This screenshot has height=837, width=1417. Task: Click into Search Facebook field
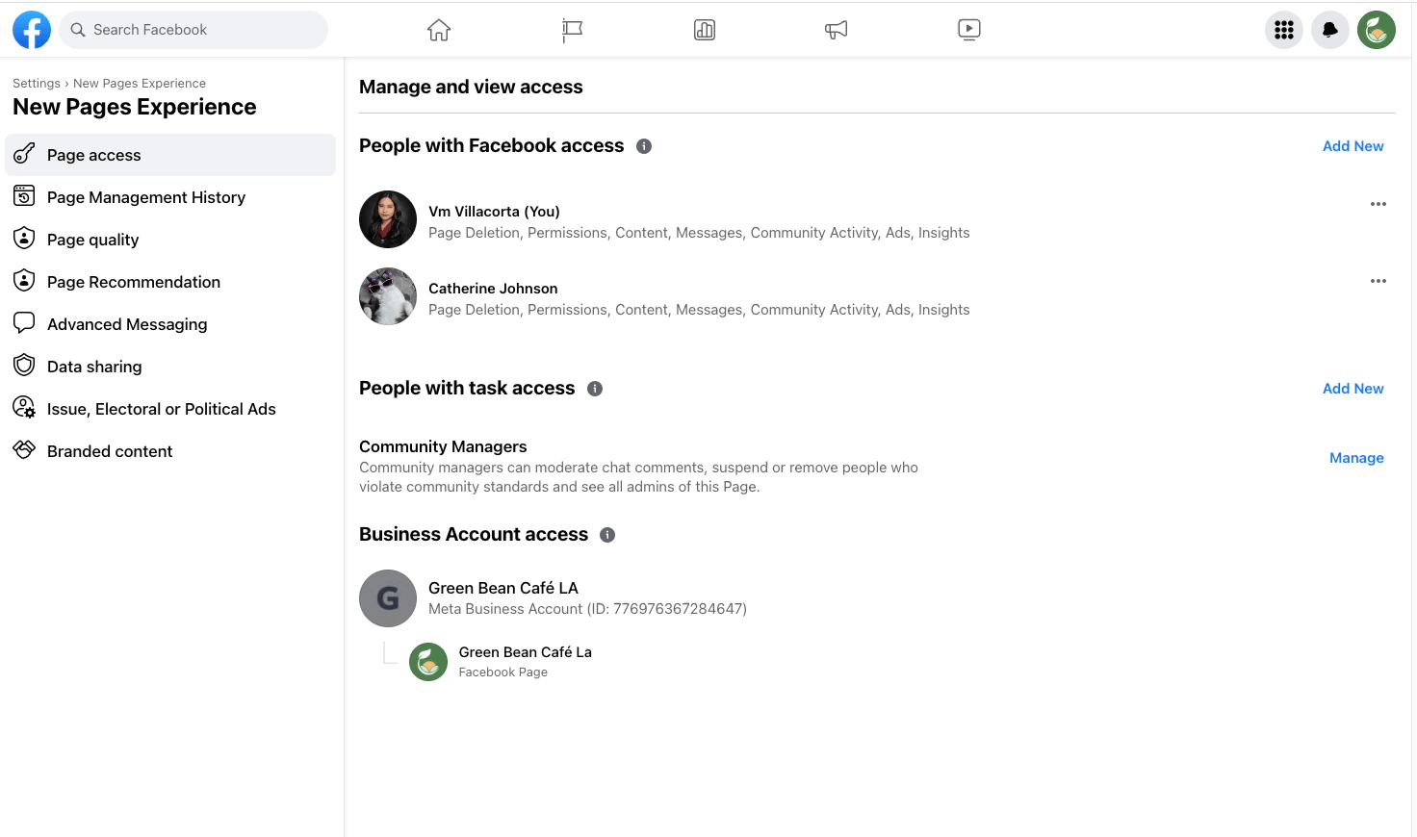193,30
